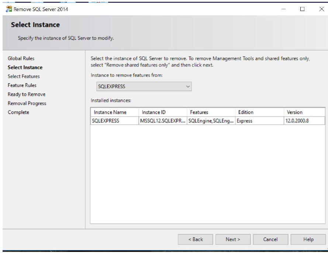328x253 pixels.
Task: Maximize the Remove SQL Server 2014 window
Action: pyautogui.click(x=302, y=9)
